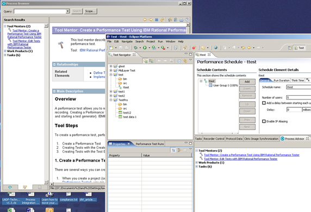Click Show Categories icon in Properties view

click(x=173, y=150)
